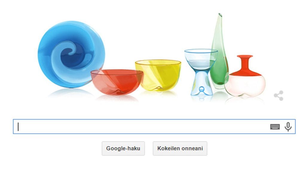Screen dimensions: 306x172
Task: Click the Google-haku search button
Action: point(123,148)
